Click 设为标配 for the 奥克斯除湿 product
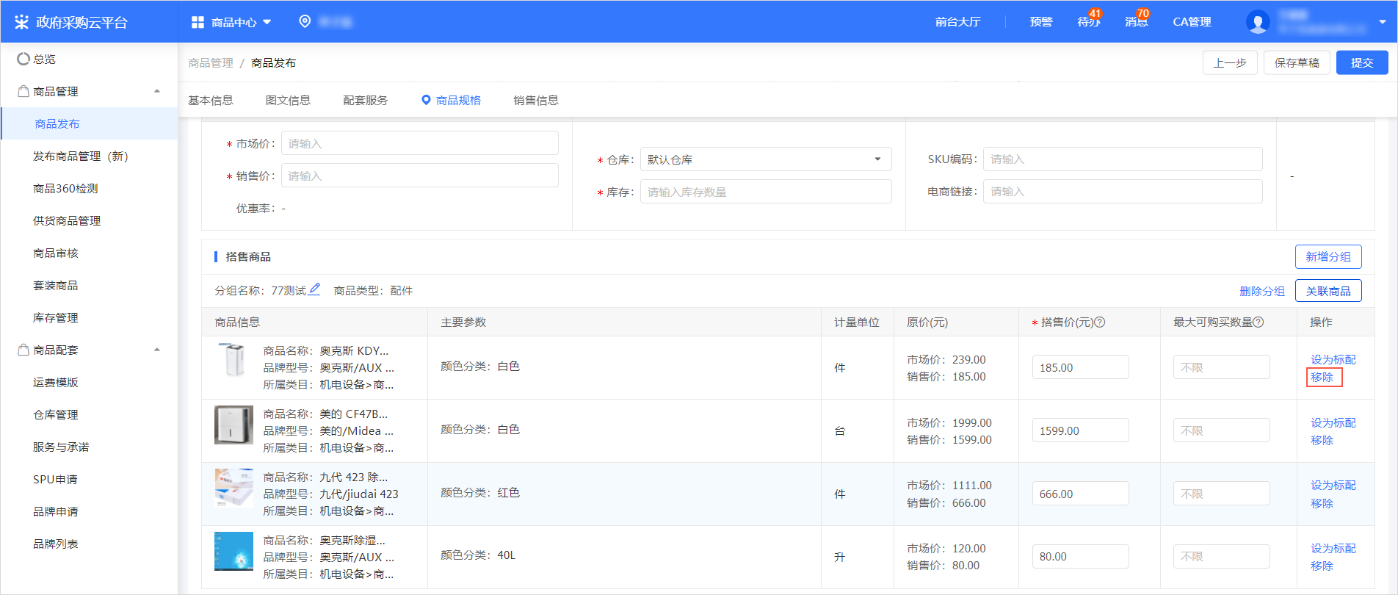Screen dimensions: 1398x595 (1333, 548)
